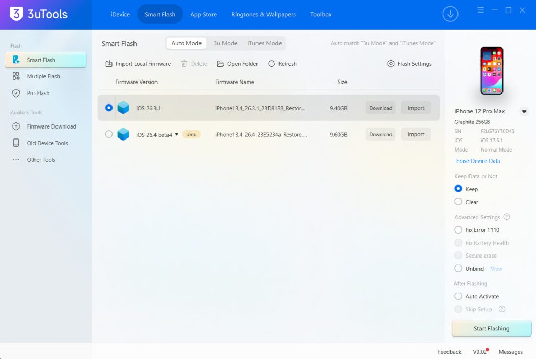Open the Feedback link in status bar
The image size is (536, 359).
pyautogui.click(x=449, y=352)
